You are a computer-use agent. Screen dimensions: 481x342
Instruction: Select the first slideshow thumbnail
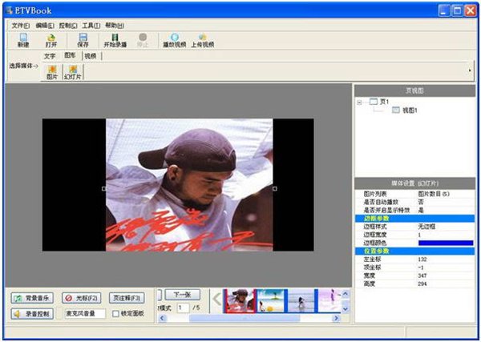coord(237,300)
